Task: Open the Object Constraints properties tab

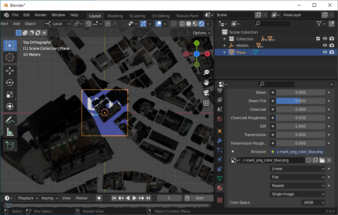Action: [220, 169]
